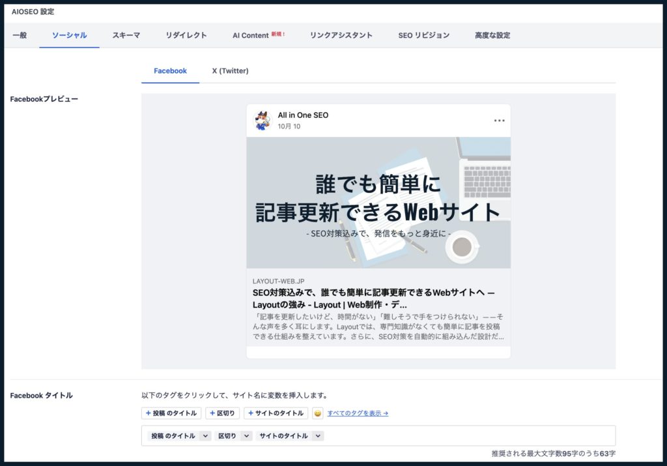The width and height of the screenshot is (667, 466).
Task: Open the 一般 settings tab
Action: (x=19, y=36)
